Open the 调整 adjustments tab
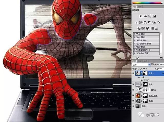This screenshot has height=122, width=164. pyautogui.click(x=134, y=6)
